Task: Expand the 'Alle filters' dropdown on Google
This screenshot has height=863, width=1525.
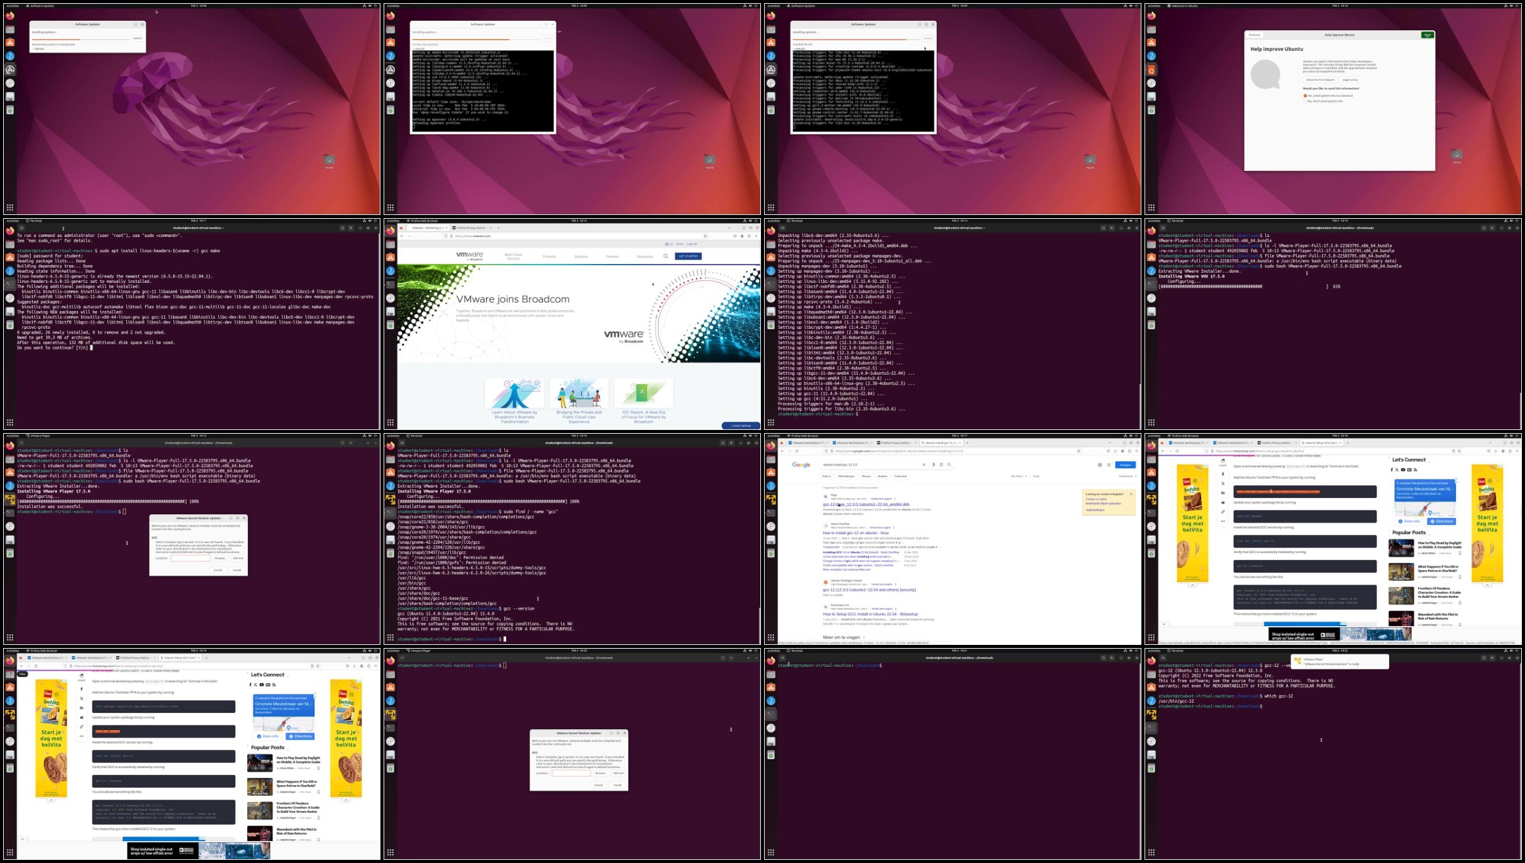Action: (1019, 476)
